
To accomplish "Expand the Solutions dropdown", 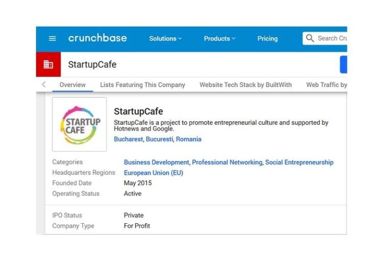I will (x=165, y=38).
